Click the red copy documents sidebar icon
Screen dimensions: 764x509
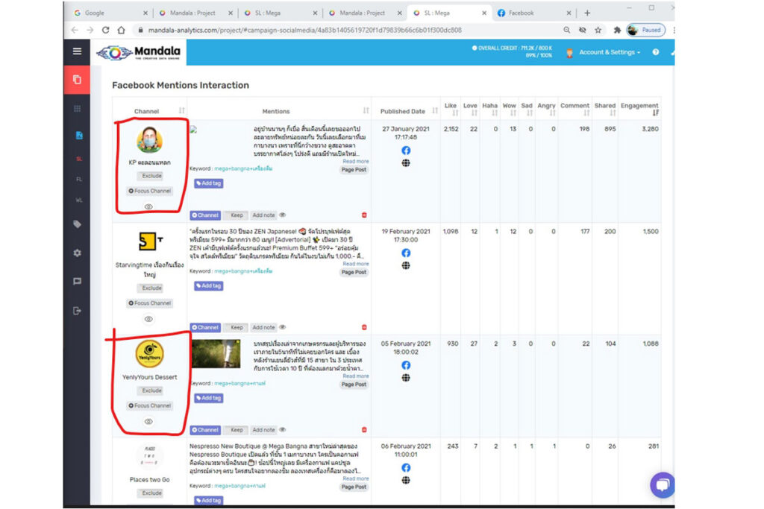[x=77, y=79]
